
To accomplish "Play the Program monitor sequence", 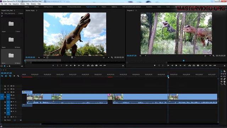I will [x=176, y=65].
